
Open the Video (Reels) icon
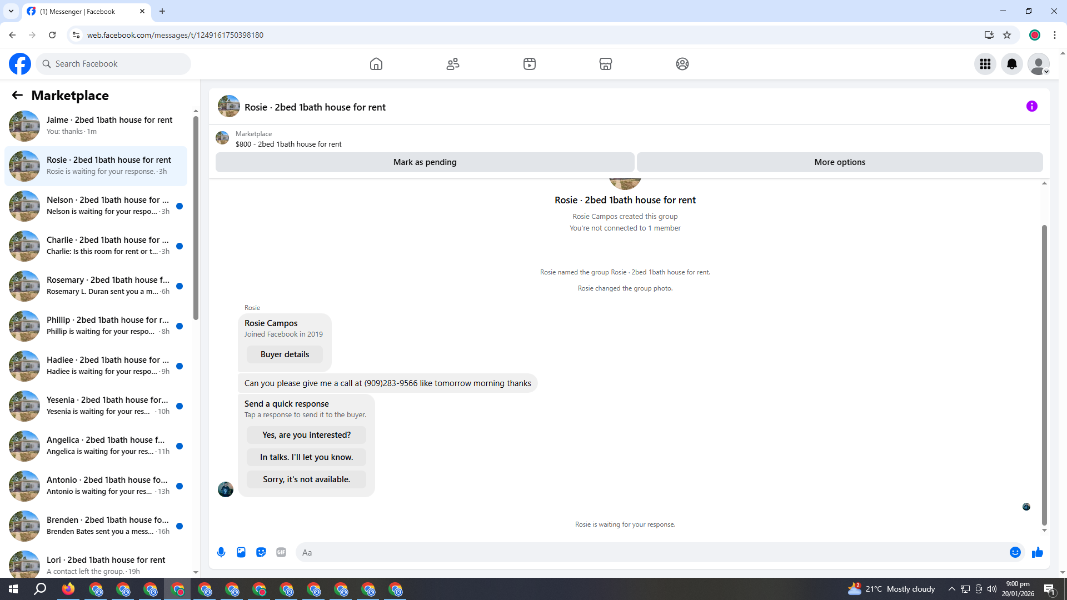[x=530, y=64]
